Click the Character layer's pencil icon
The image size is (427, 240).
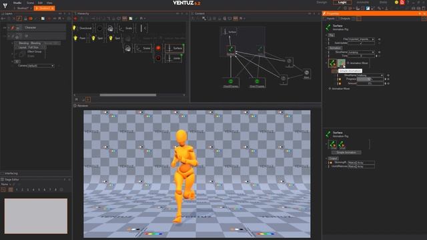click(x=13, y=28)
